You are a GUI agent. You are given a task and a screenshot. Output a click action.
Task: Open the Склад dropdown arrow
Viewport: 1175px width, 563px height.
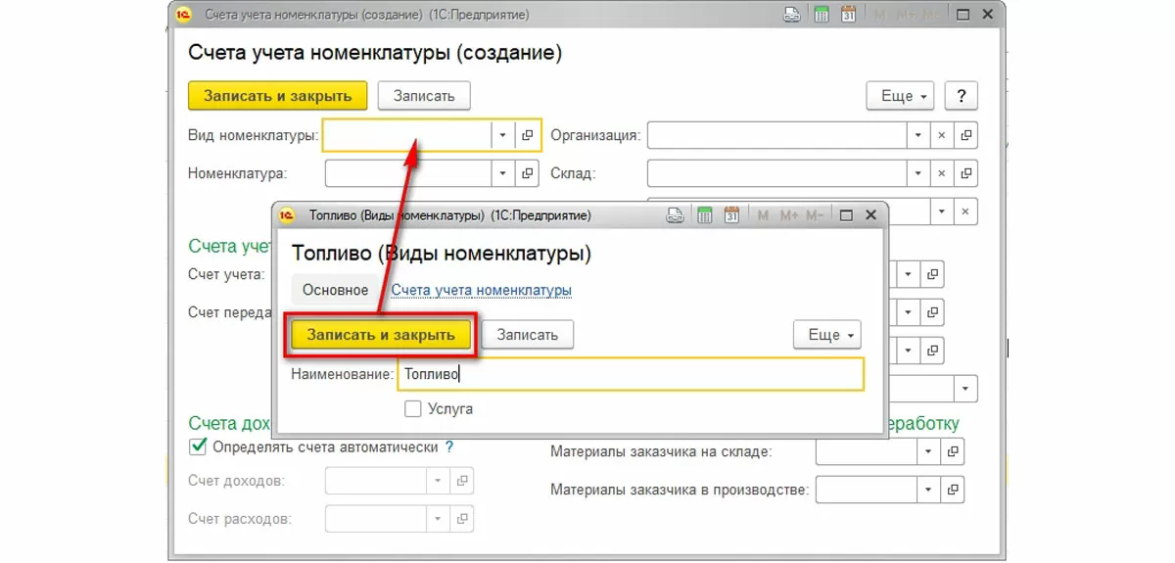coord(918,173)
